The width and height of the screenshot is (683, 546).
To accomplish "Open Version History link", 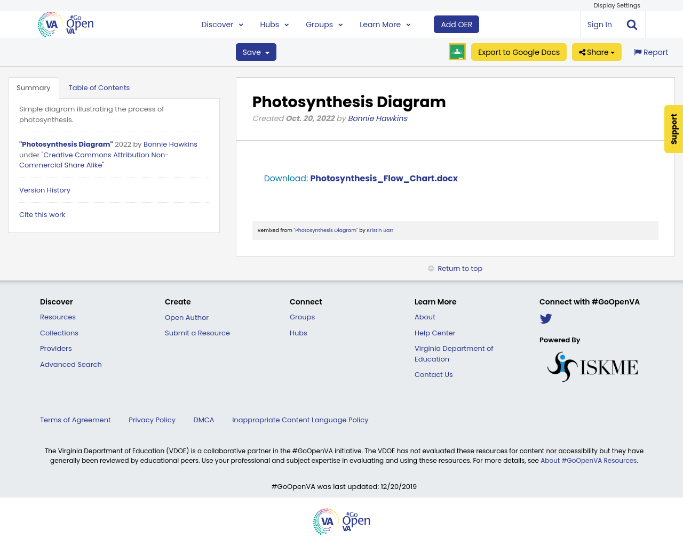I will click(44, 190).
